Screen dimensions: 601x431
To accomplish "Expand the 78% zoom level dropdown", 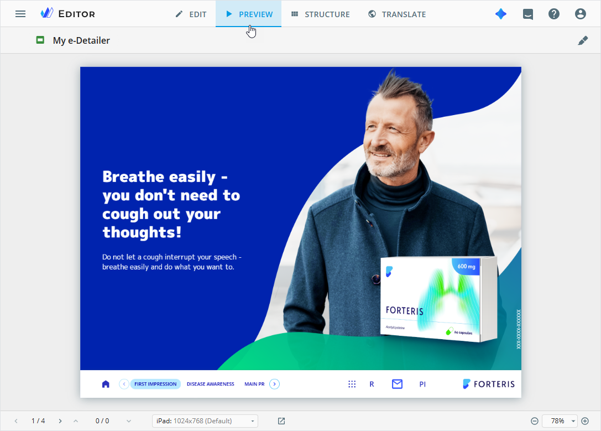I will pyautogui.click(x=560, y=421).
